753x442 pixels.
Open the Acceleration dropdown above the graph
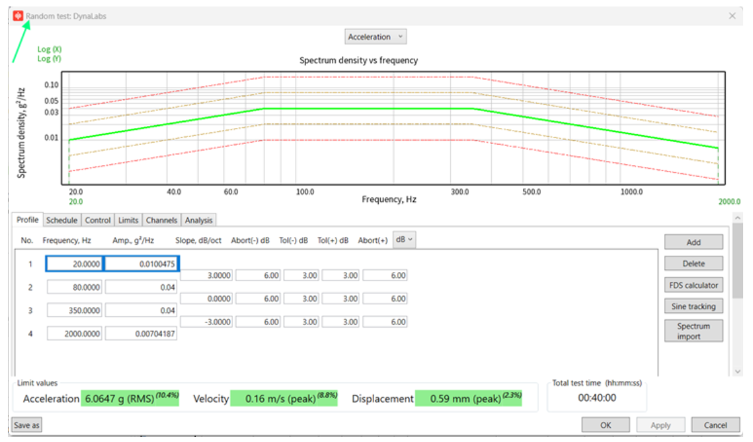point(376,37)
